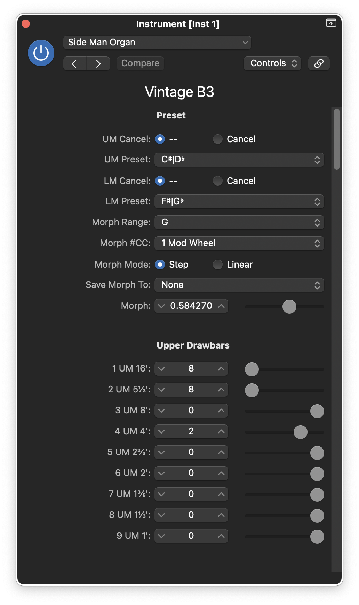Click the 7 UM 1⅗' drawbar slider thumb
The width and height of the screenshot is (359, 605).
pyautogui.click(x=317, y=495)
